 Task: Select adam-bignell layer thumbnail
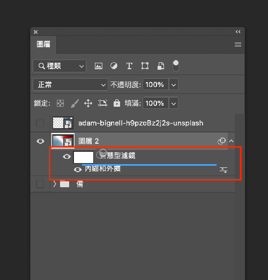coord(63,123)
